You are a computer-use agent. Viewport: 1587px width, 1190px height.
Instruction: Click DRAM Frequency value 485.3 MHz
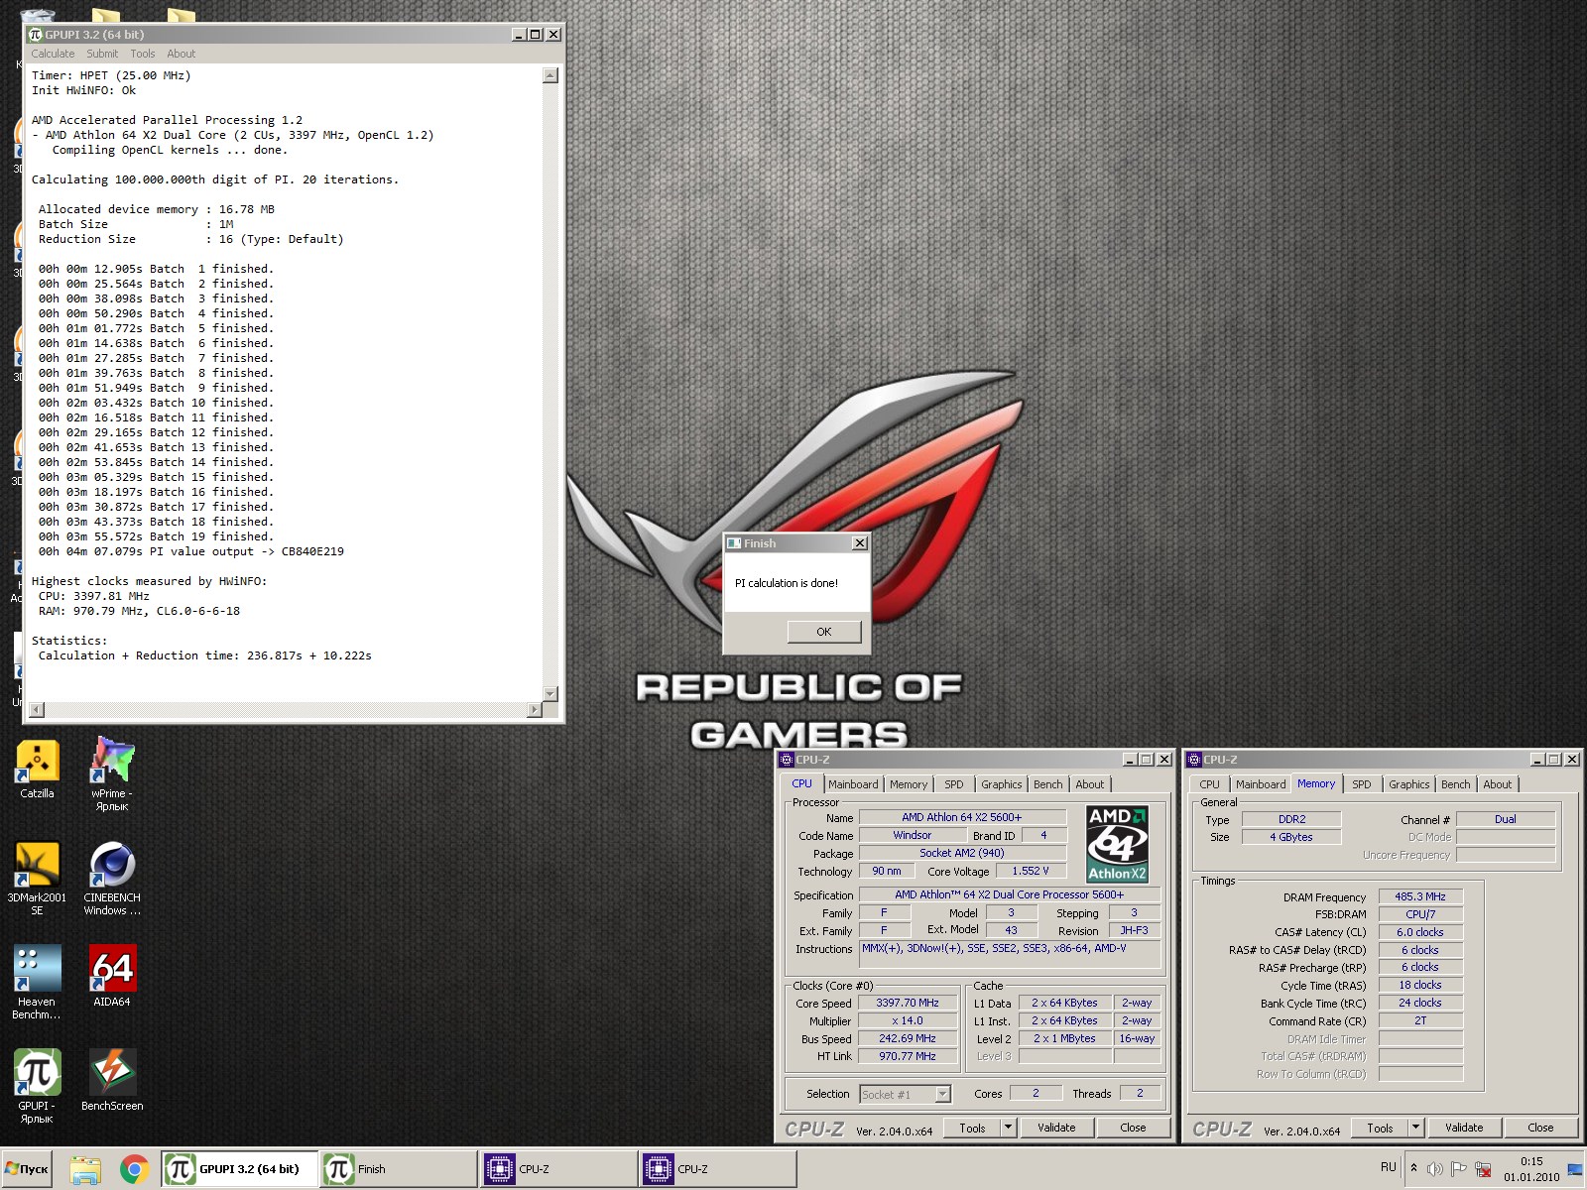tap(1420, 896)
